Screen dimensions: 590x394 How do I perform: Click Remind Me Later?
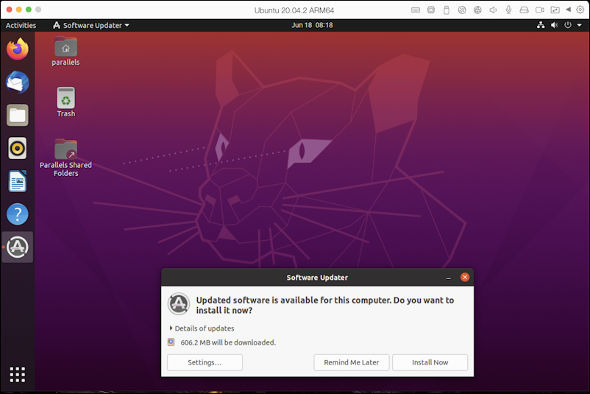(352, 362)
